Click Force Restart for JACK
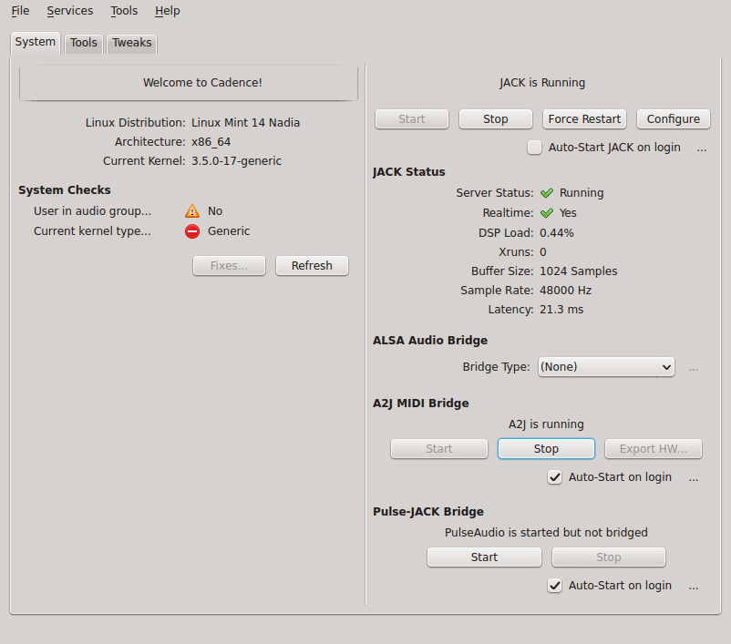Screen dimensions: 731x644 [x=584, y=119]
